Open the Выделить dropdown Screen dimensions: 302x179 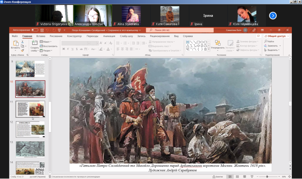[x=272, y=50]
